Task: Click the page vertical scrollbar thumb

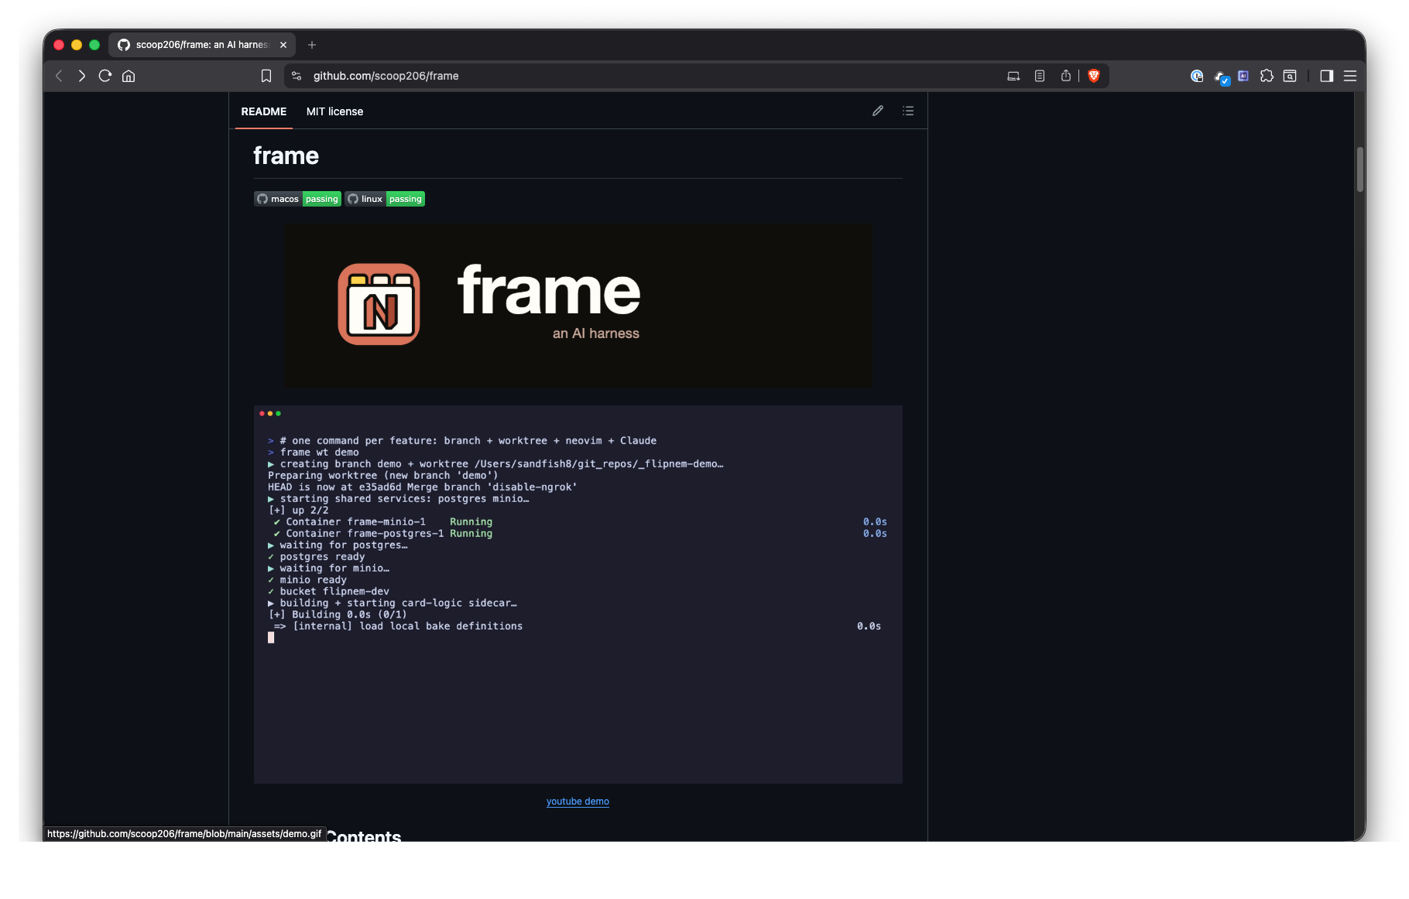Action: (x=1360, y=169)
